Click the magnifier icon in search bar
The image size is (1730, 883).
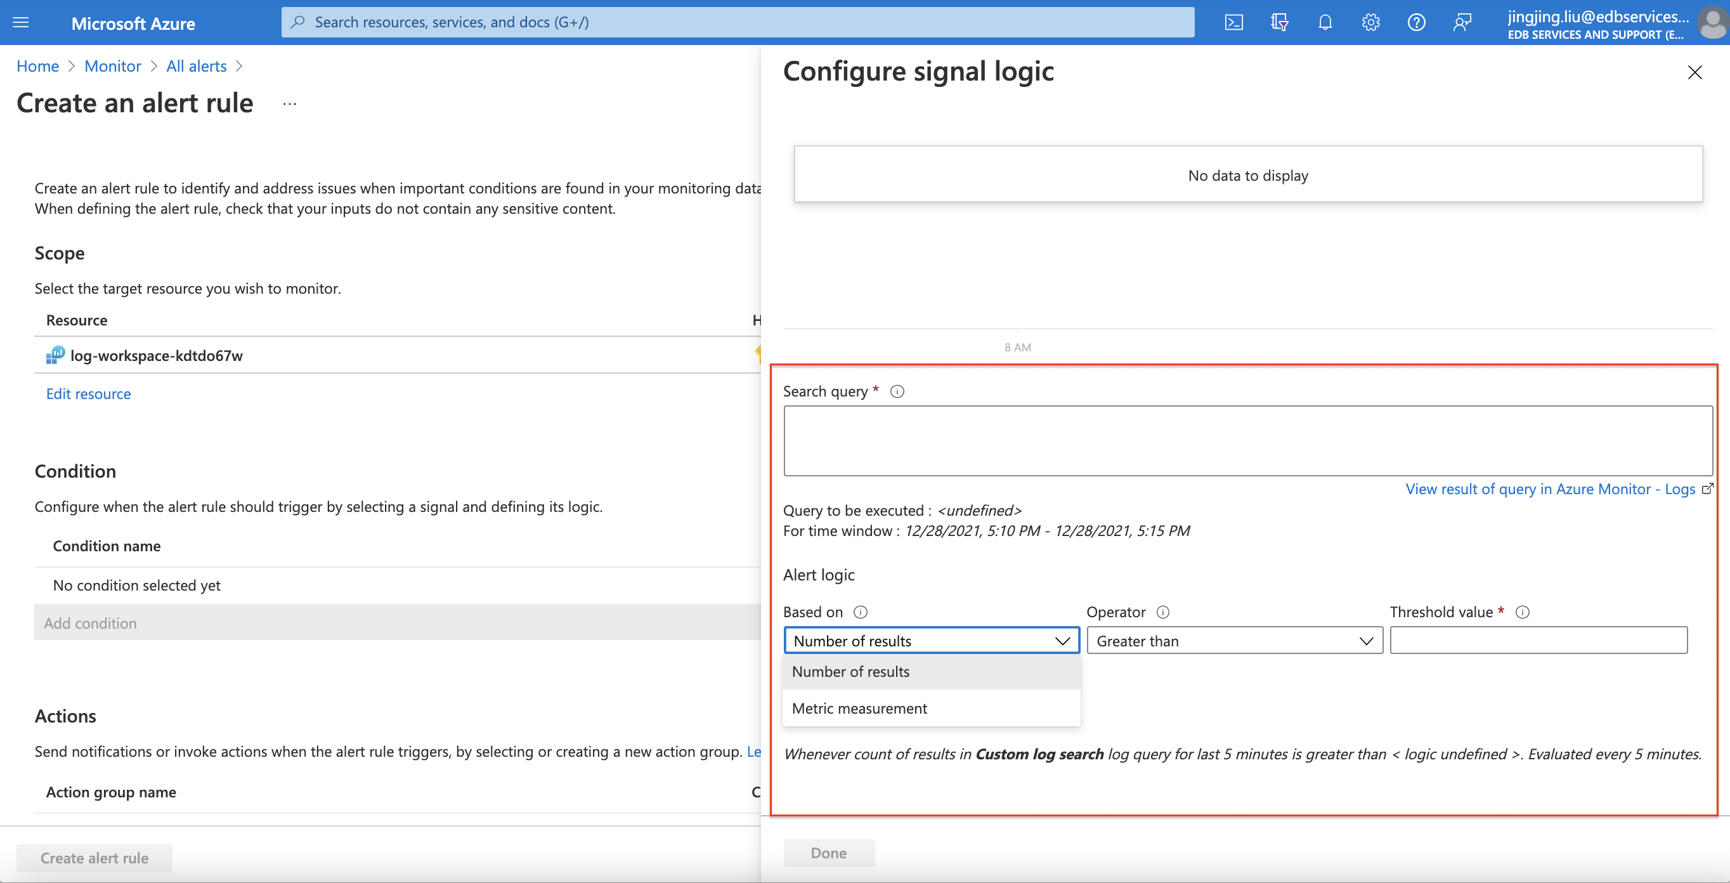[297, 22]
